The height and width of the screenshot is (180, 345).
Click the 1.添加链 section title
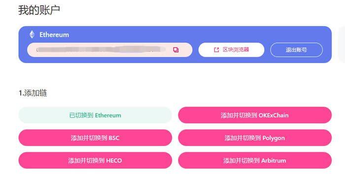[x=33, y=93]
